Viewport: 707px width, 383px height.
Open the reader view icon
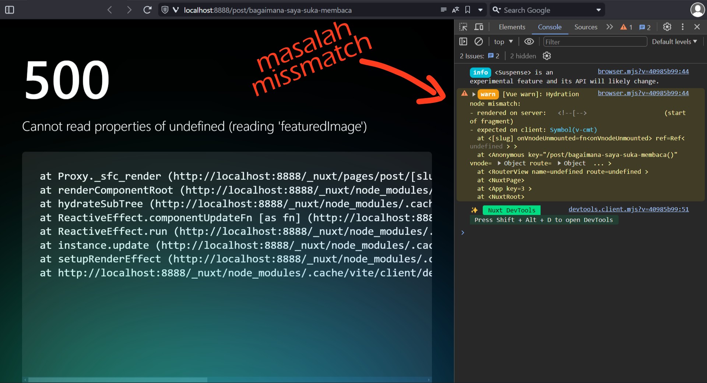click(x=443, y=10)
